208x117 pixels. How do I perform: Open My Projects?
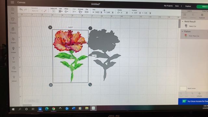click(x=168, y=6)
